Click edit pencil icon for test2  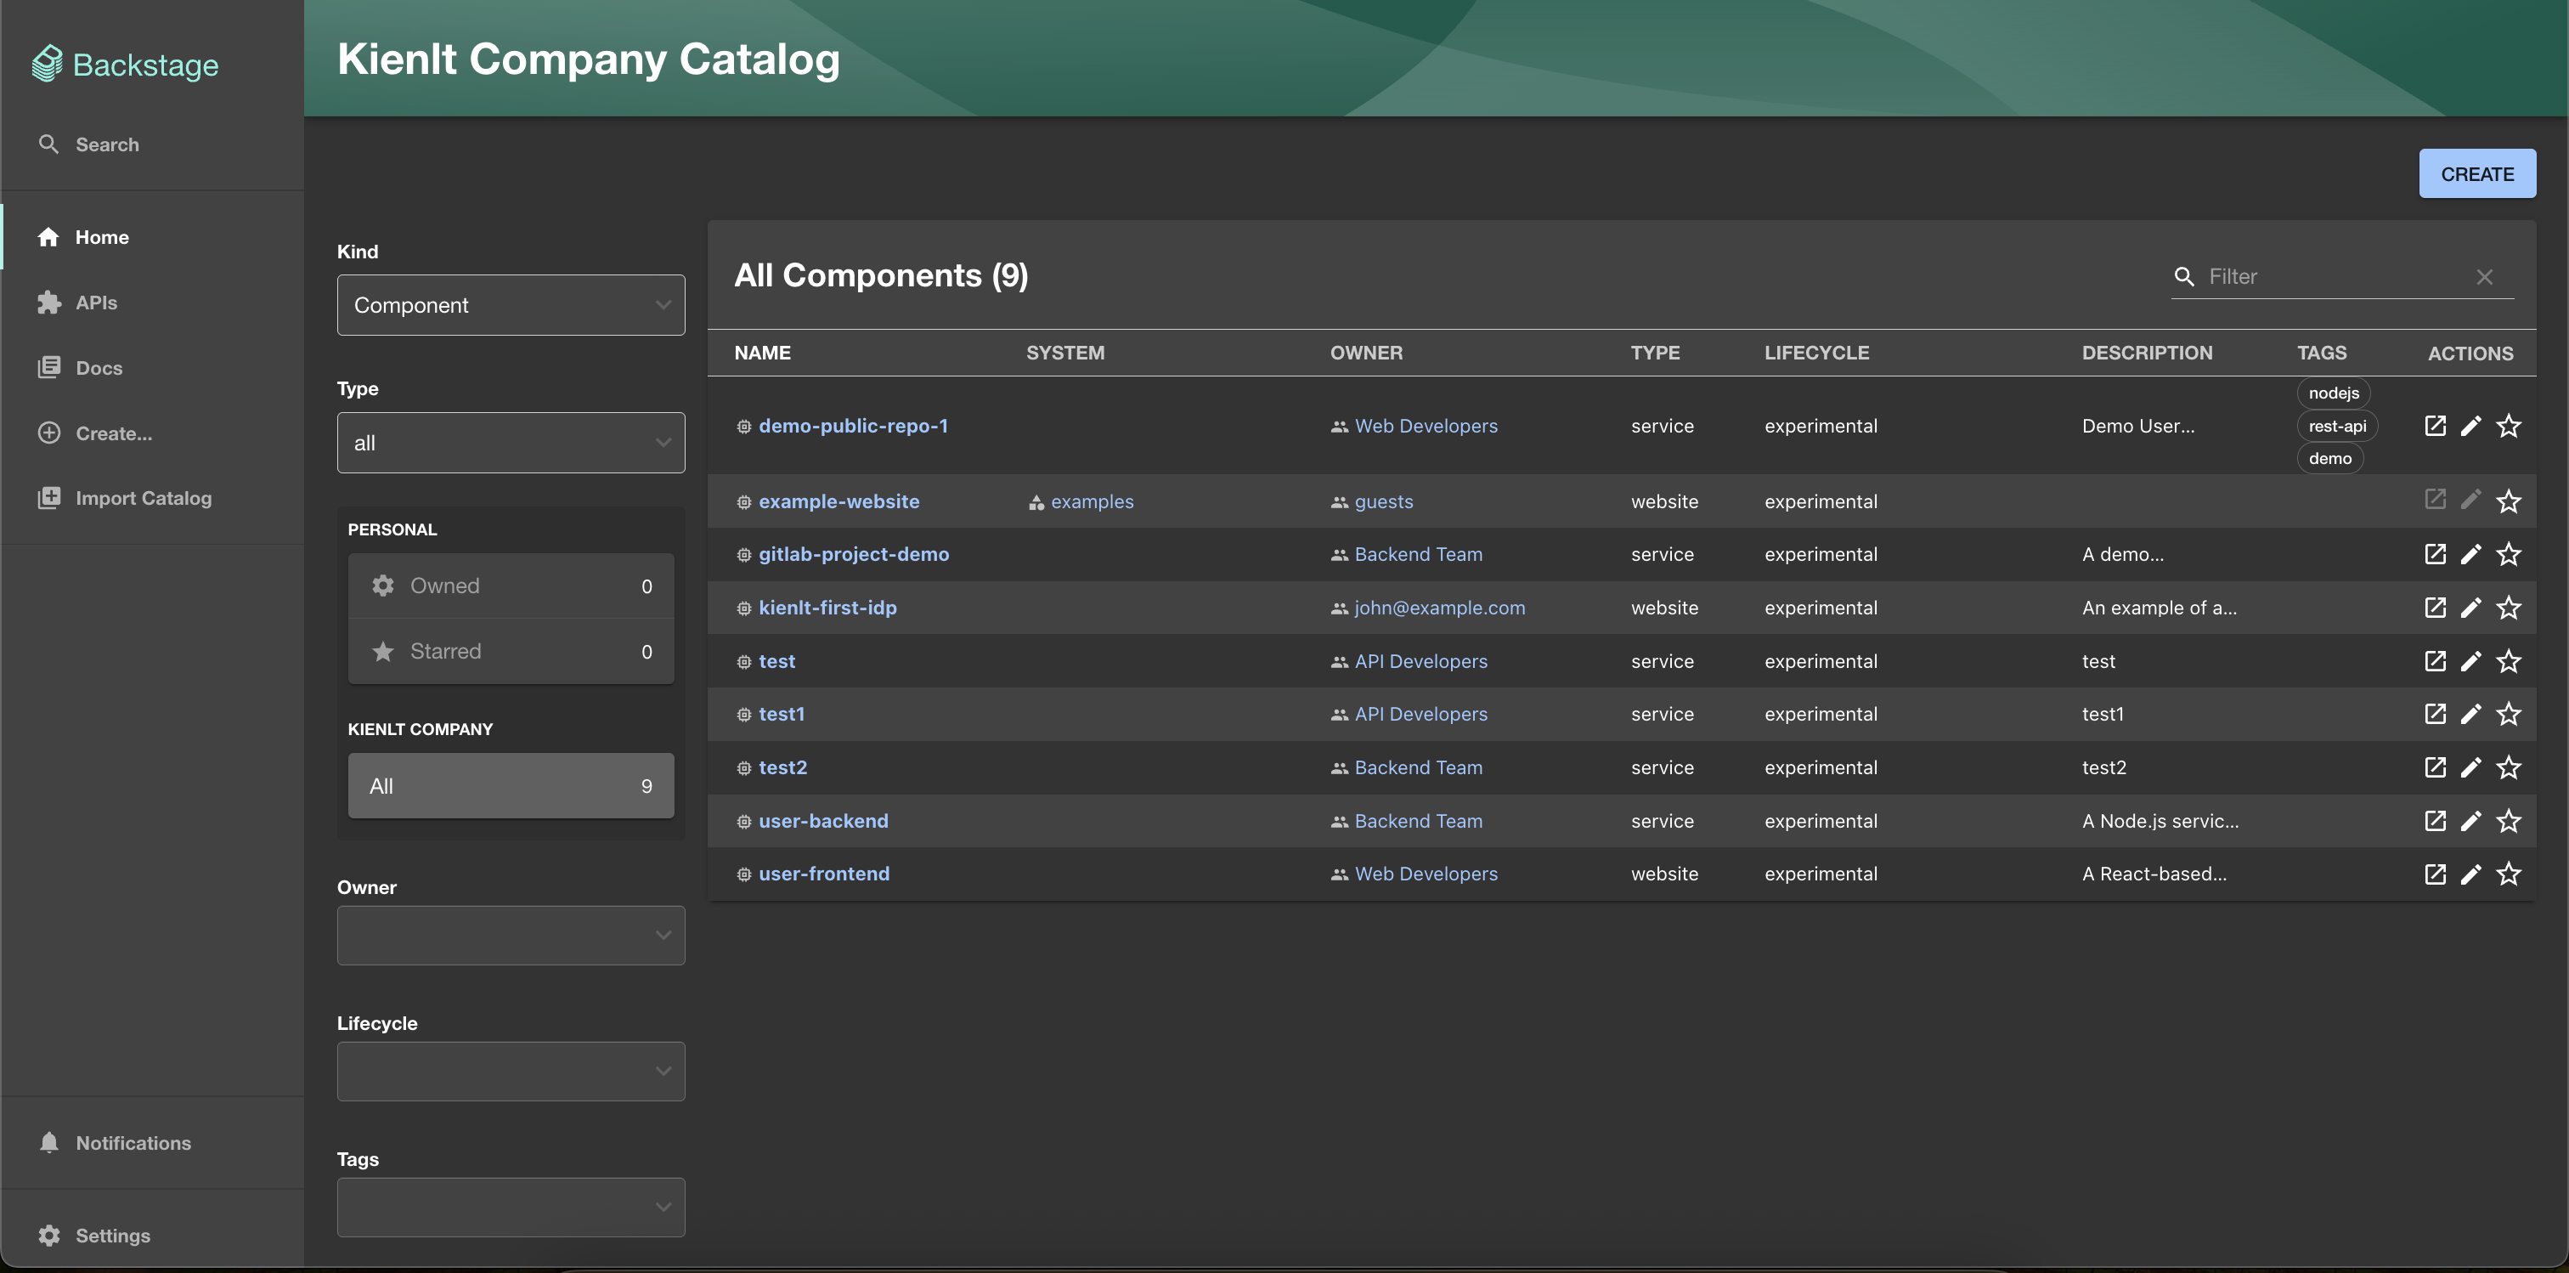[2470, 767]
